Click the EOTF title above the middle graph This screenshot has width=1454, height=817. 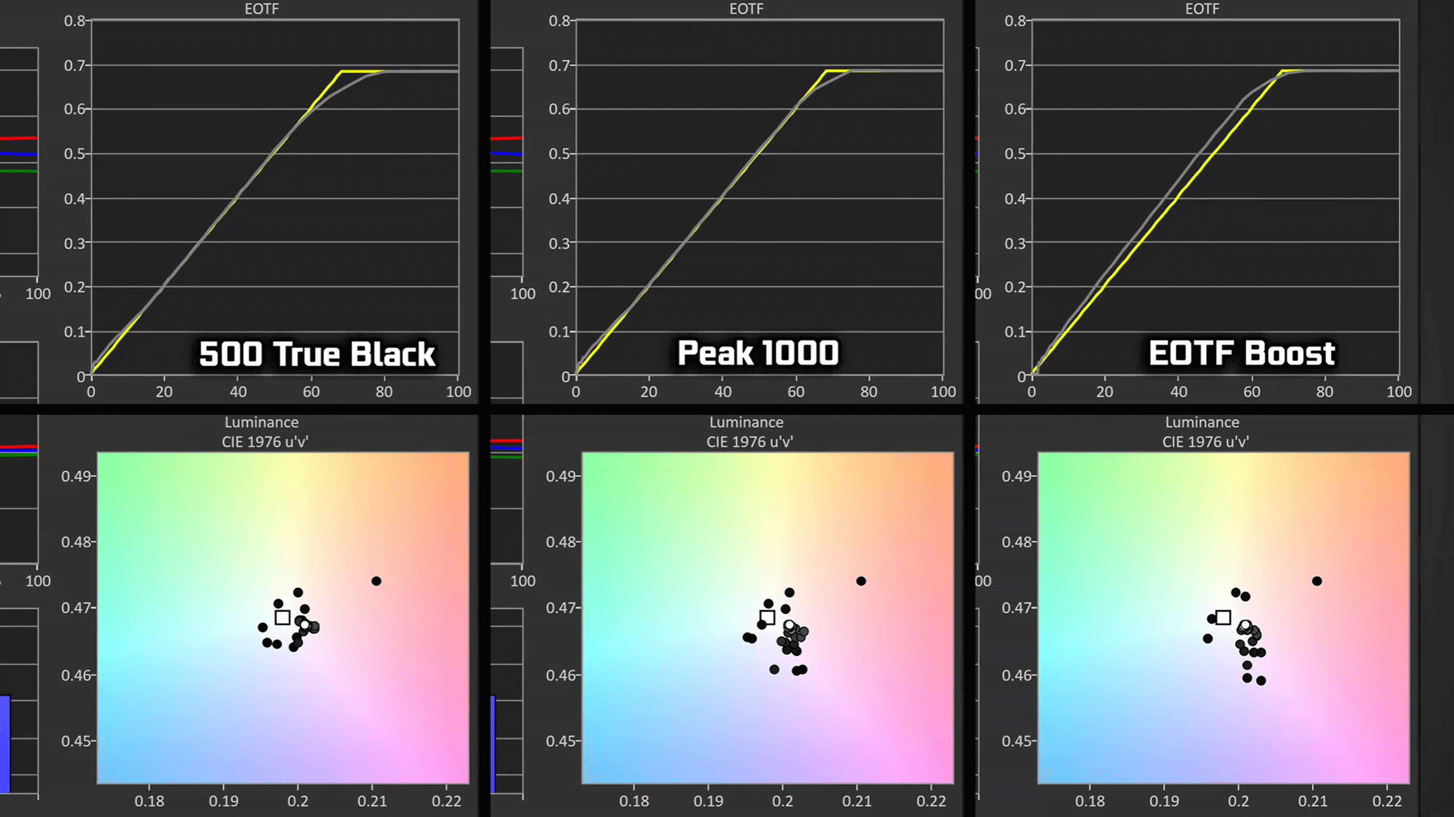746,9
